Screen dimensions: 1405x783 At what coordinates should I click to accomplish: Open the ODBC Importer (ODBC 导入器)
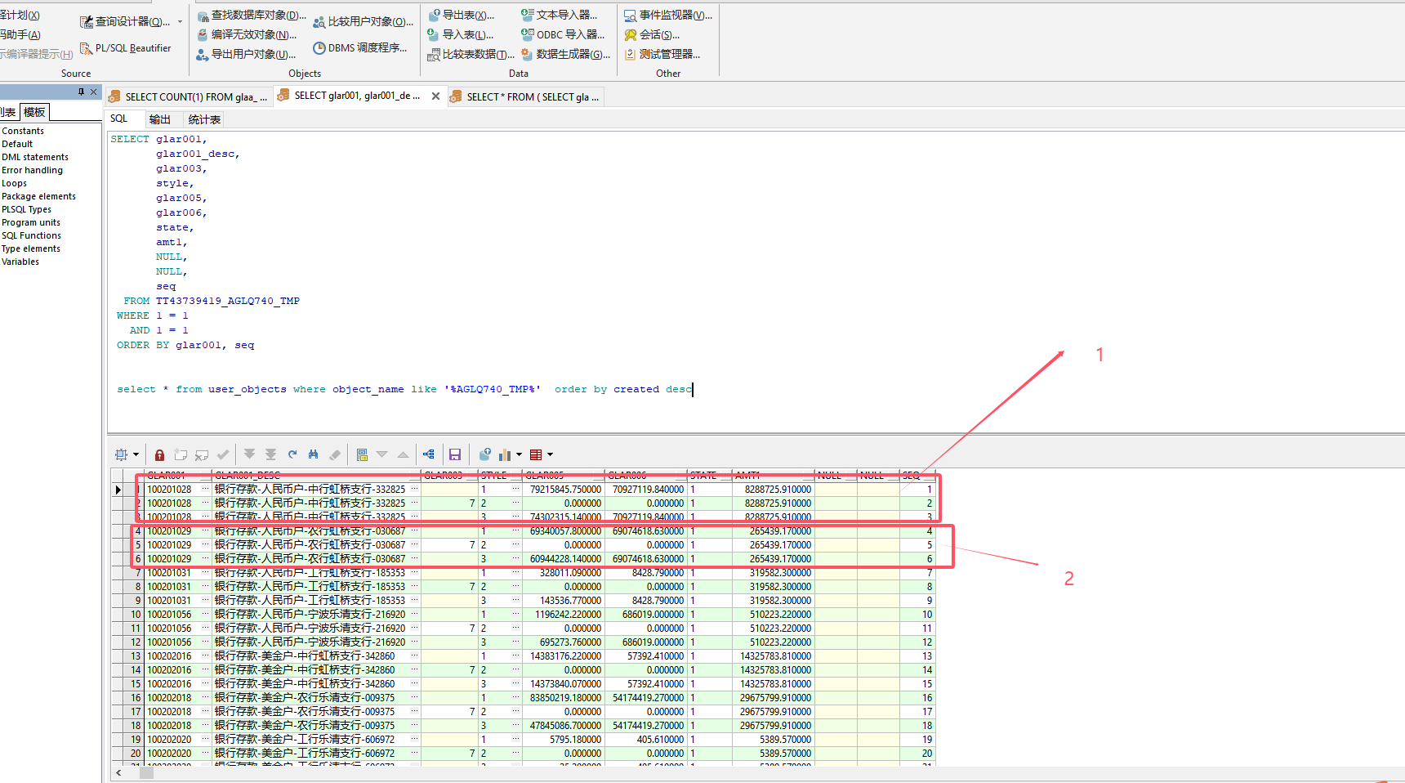(x=563, y=35)
